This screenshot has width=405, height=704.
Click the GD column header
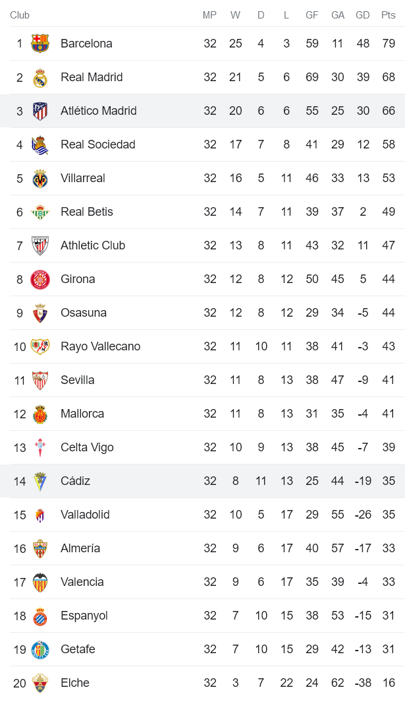coord(362,15)
